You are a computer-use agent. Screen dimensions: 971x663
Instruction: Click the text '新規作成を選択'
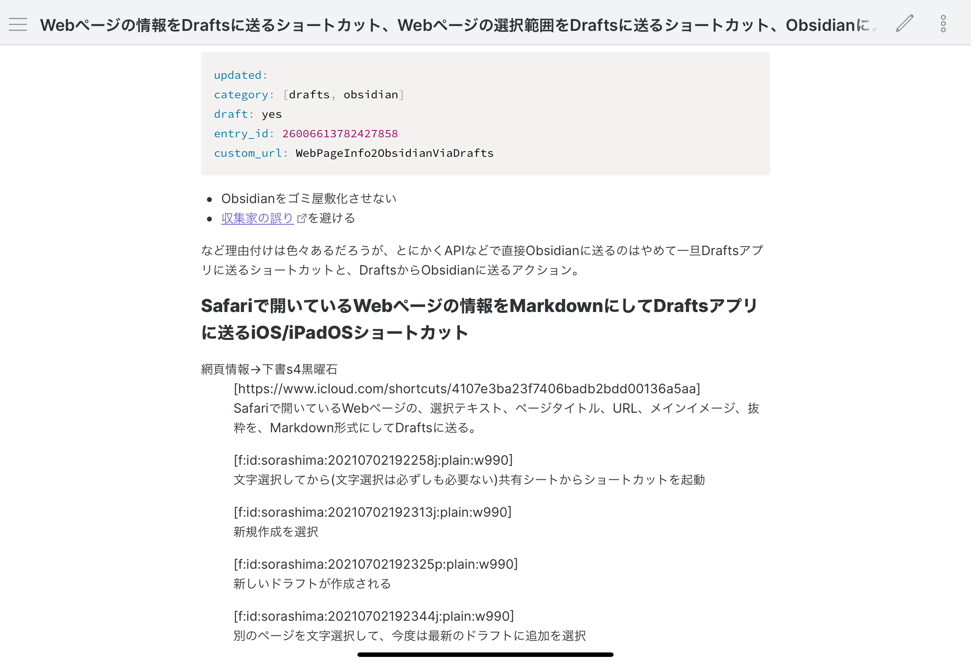(x=276, y=531)
